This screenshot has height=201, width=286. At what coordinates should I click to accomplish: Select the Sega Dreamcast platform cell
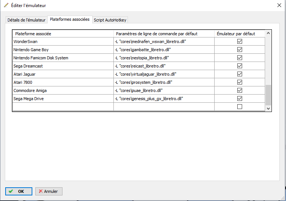point(63,66)
